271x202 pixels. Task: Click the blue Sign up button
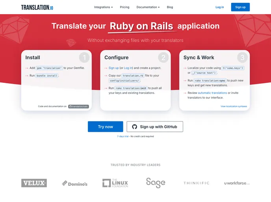click(240, 7)
